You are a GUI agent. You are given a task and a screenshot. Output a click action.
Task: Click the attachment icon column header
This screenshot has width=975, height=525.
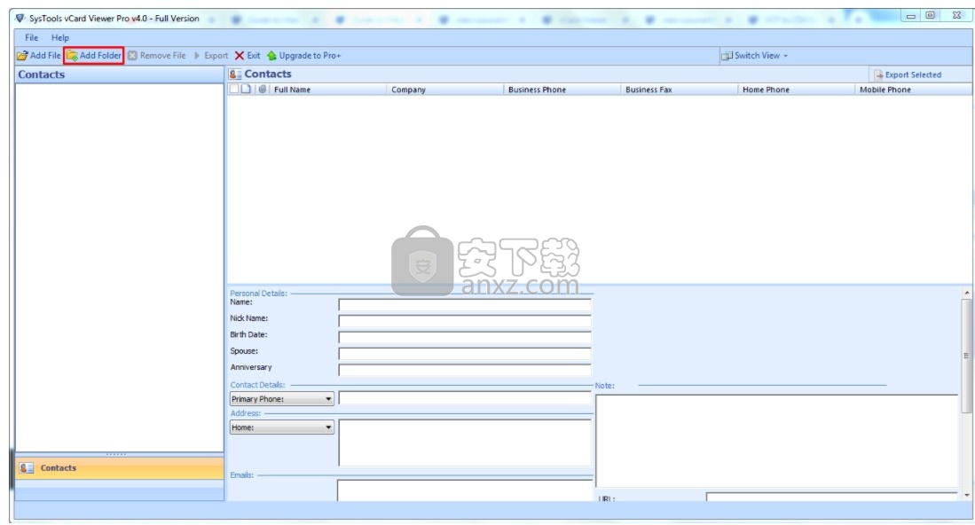263,89
